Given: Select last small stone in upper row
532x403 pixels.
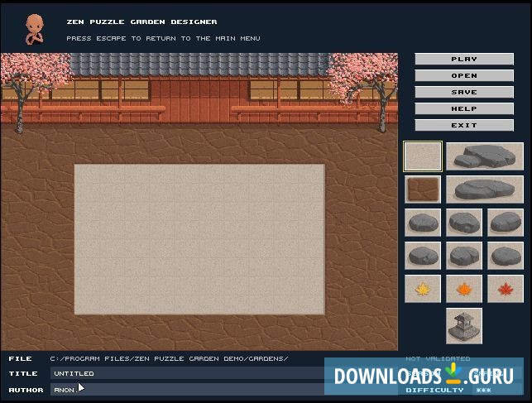Looking at the screenshot, I should [x=506, y=223].
